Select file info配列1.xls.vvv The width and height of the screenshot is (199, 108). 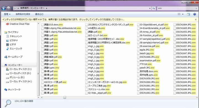95,28
